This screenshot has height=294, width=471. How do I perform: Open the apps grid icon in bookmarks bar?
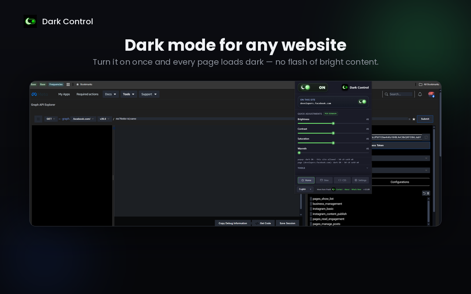click(x=68, y=85)
